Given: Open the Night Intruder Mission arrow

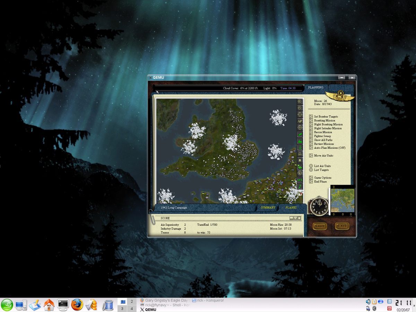Looking at the screenshot, I should pos(311,128).
